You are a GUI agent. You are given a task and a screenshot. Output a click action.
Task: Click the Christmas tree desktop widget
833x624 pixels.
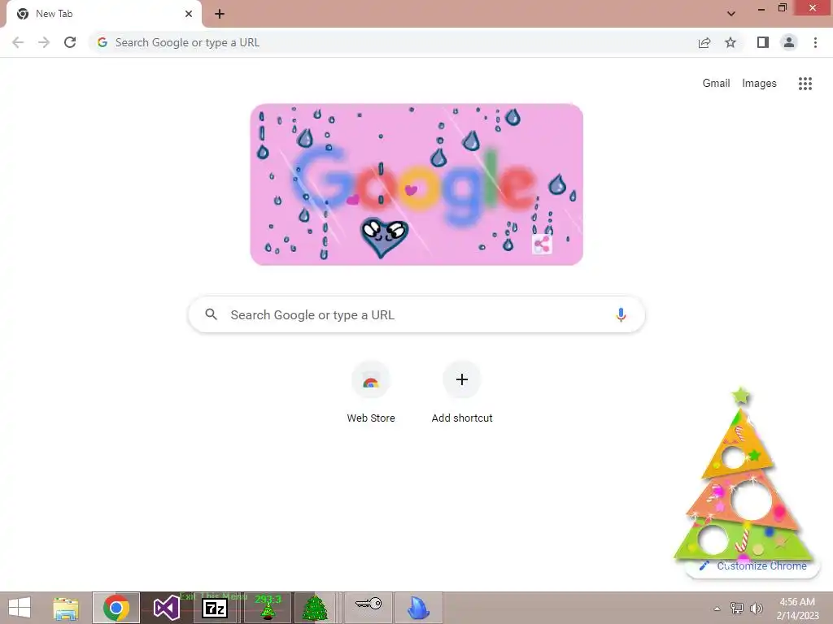(744, 474)
